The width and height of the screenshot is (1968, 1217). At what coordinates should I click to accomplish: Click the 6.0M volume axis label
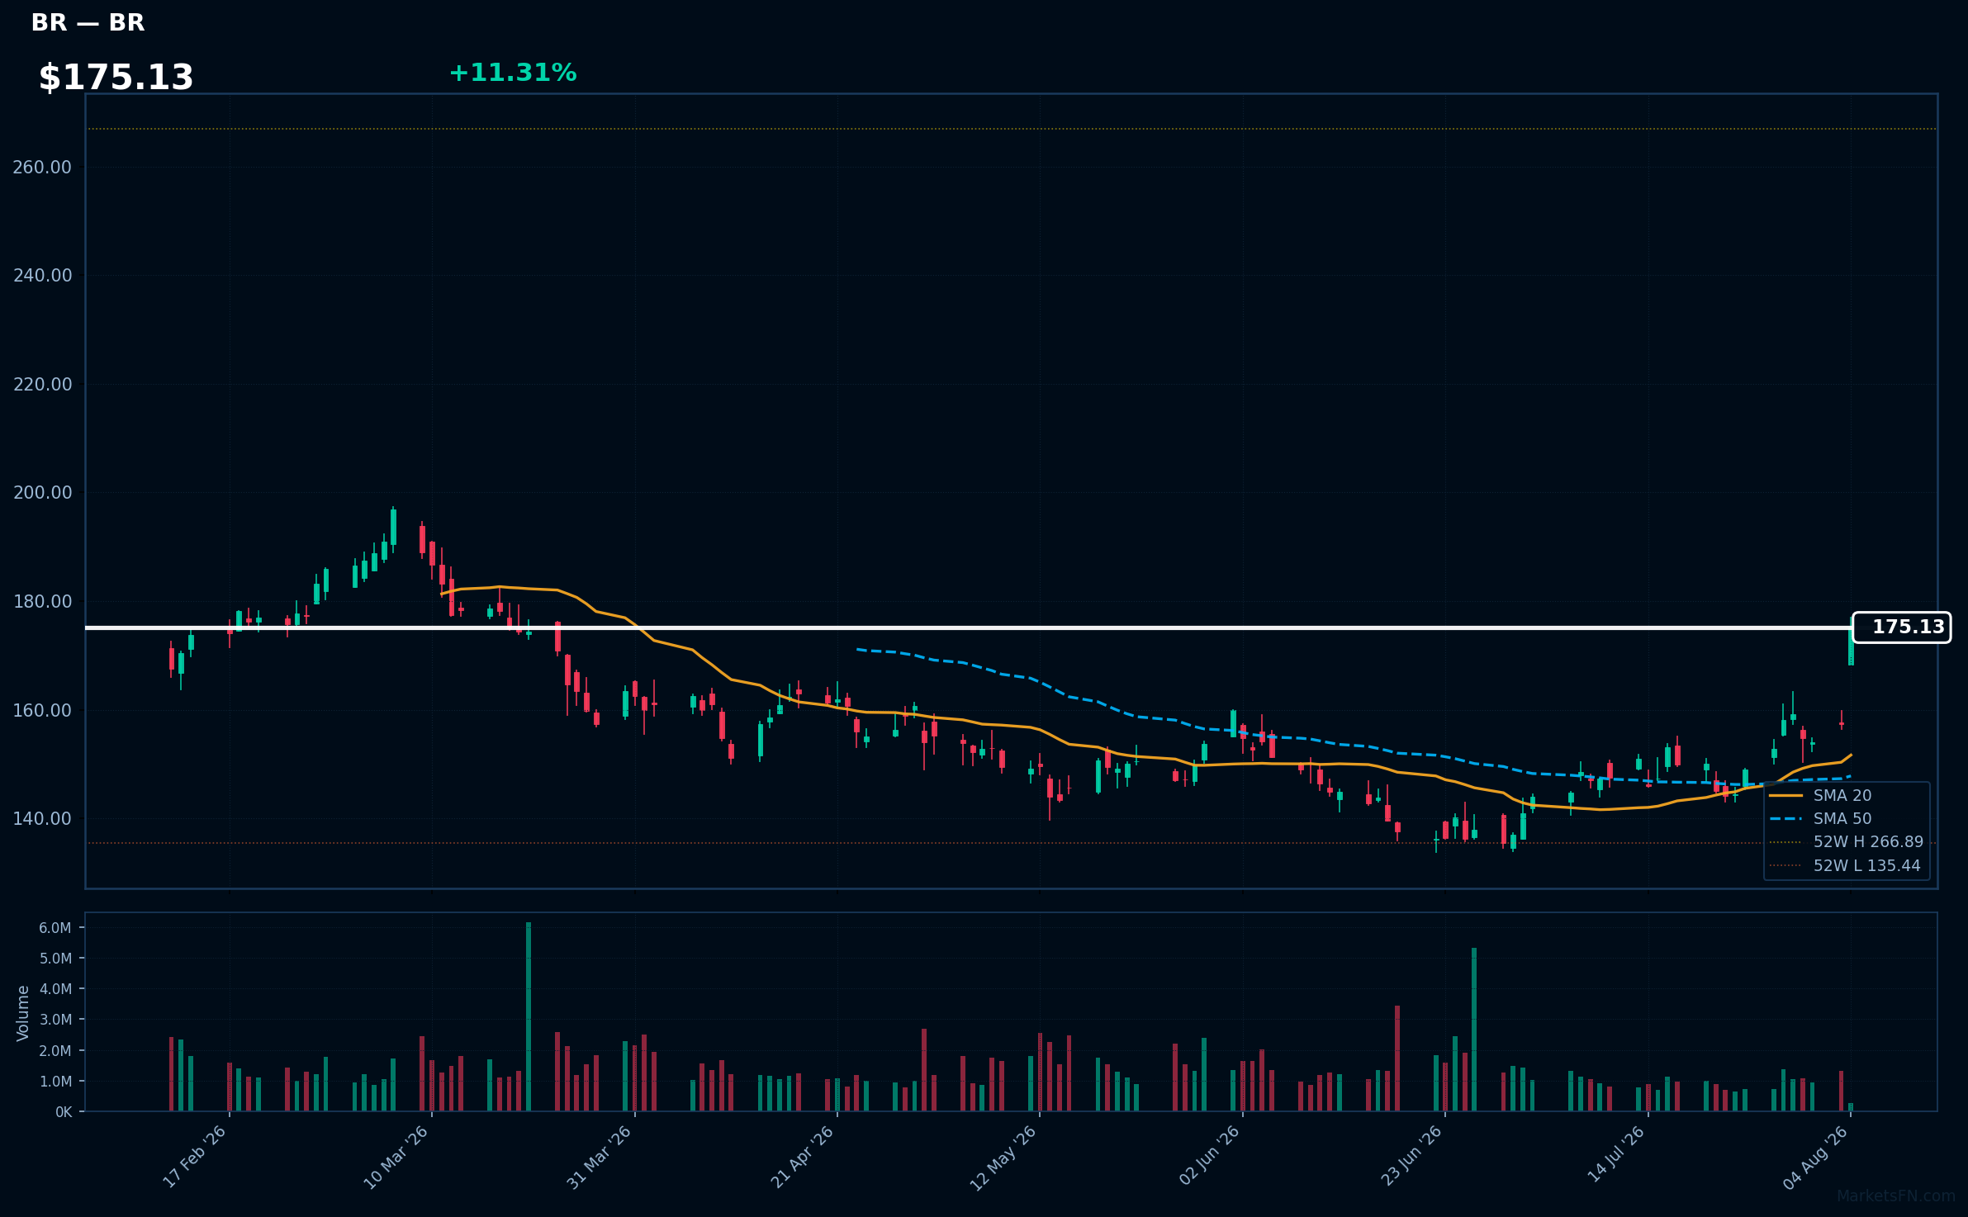pyautogui.click(x=55, y=928)
